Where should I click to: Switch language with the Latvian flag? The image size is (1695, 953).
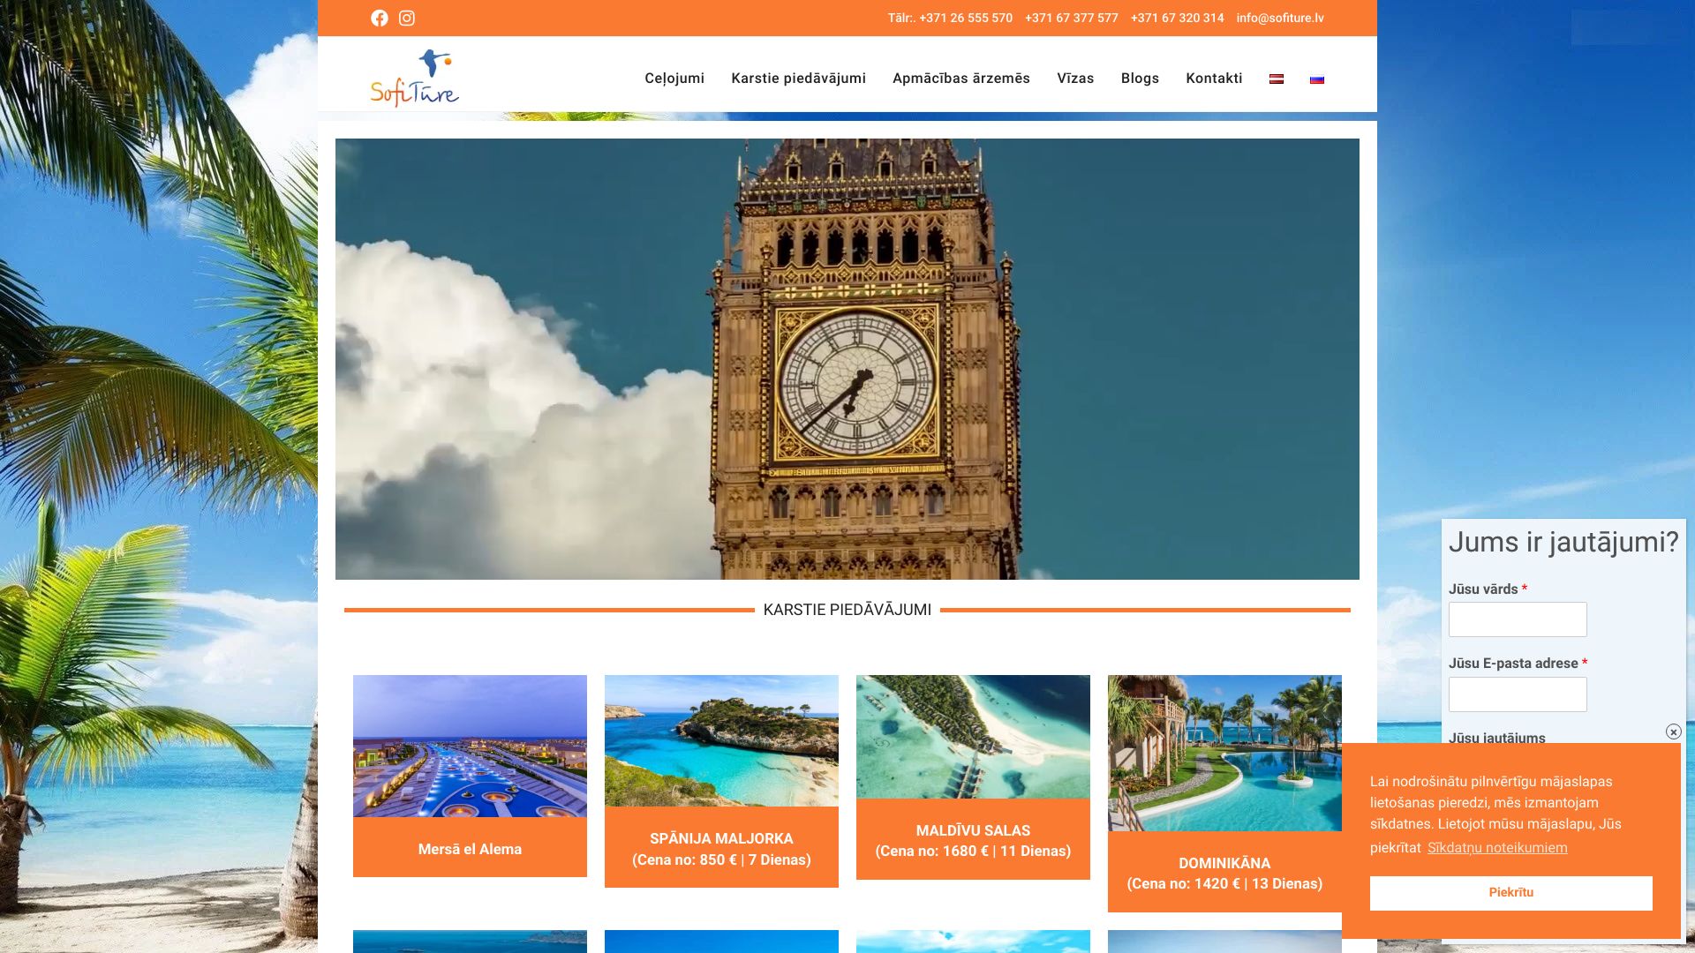tap(1277, 79)
